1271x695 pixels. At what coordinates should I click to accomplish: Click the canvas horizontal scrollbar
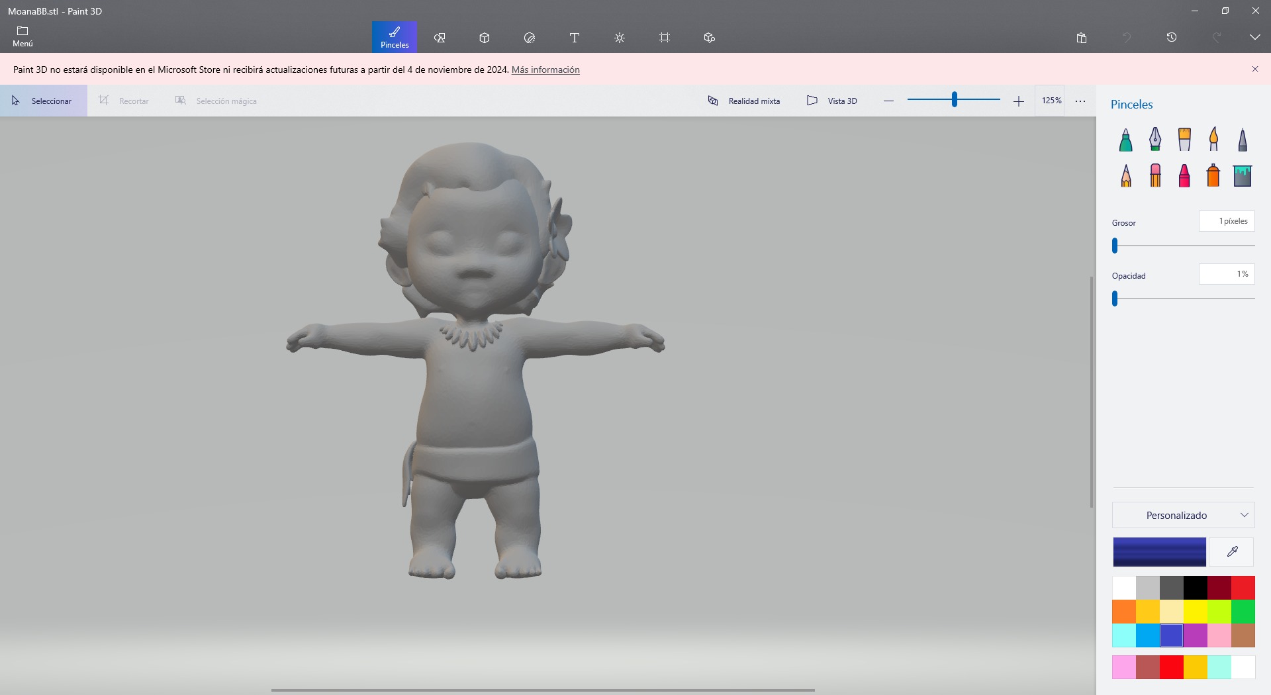(543, 690)
